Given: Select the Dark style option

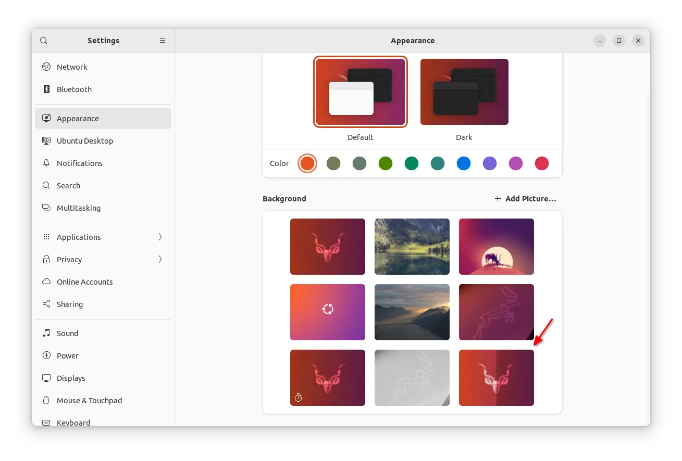Looking at the screenshot, I should (x=464, y=92).
